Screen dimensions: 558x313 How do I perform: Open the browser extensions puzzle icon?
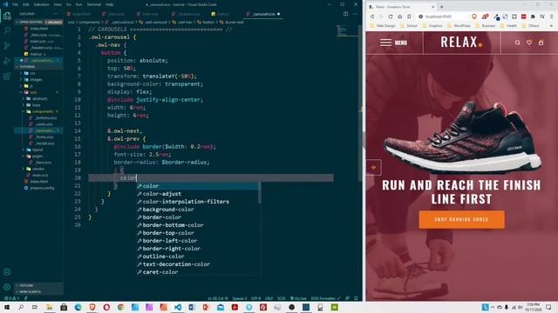[x=533, y=17]
